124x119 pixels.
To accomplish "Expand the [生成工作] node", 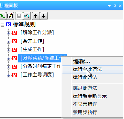I will tap(8, 50).
